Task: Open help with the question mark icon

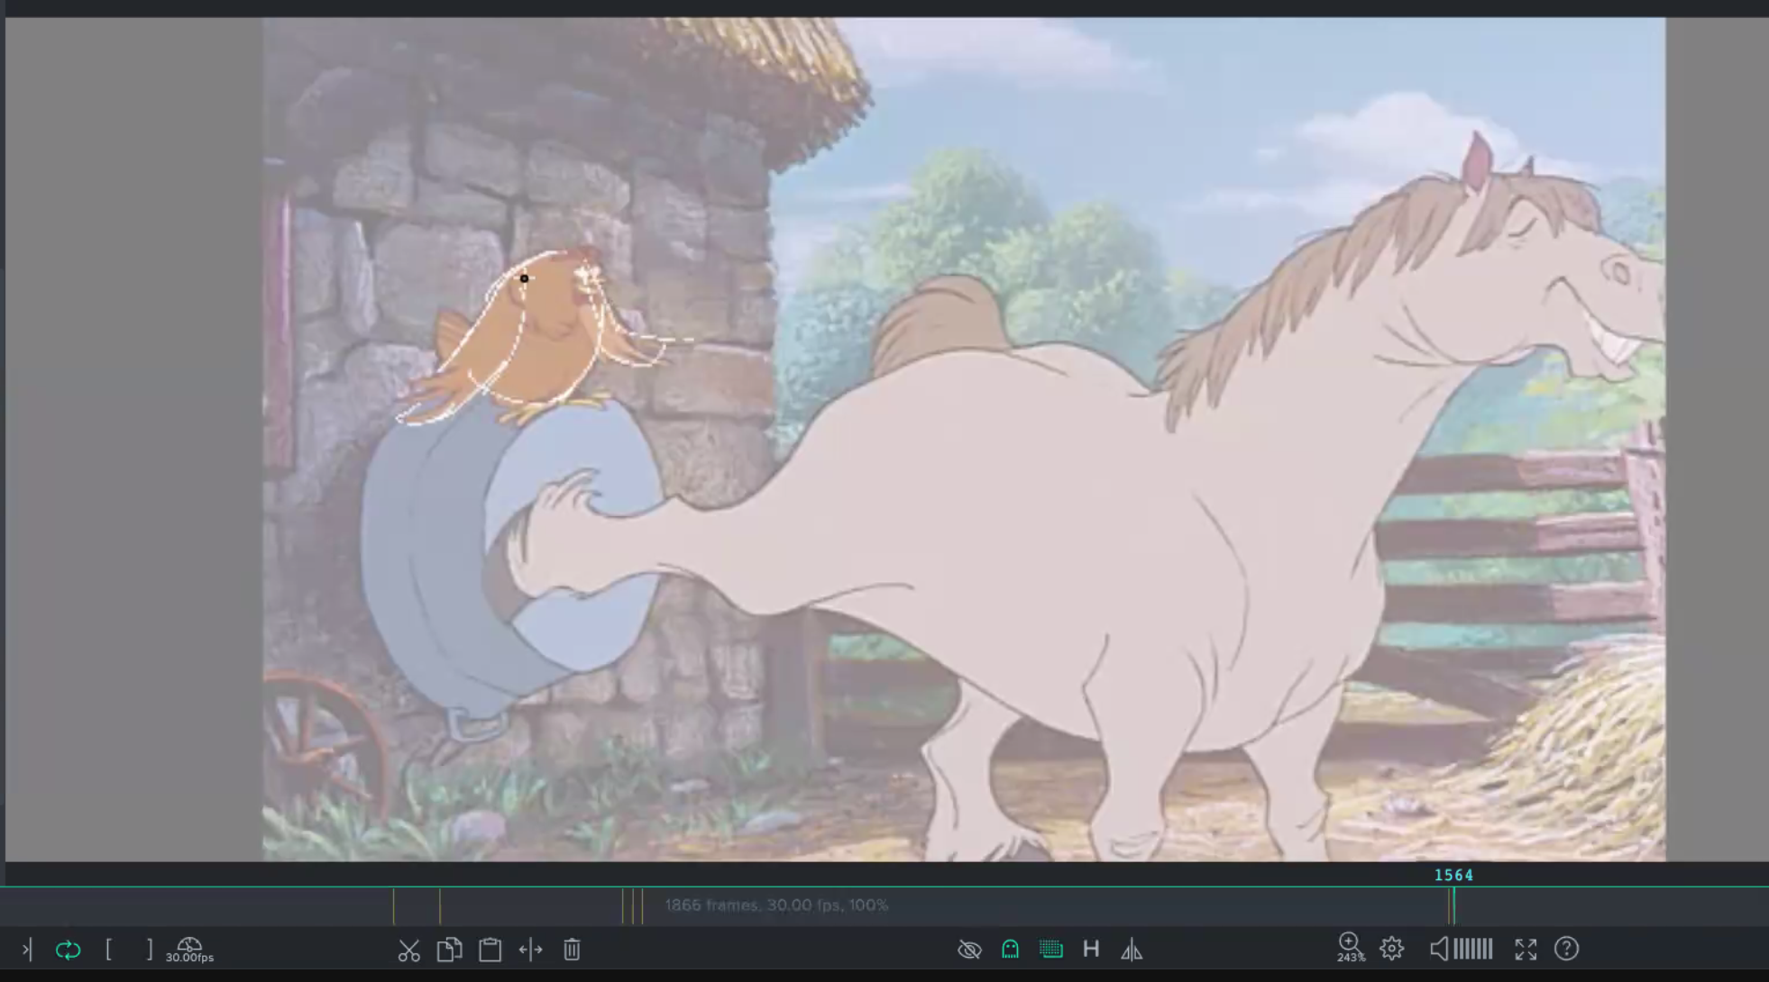Action: 1566,949
